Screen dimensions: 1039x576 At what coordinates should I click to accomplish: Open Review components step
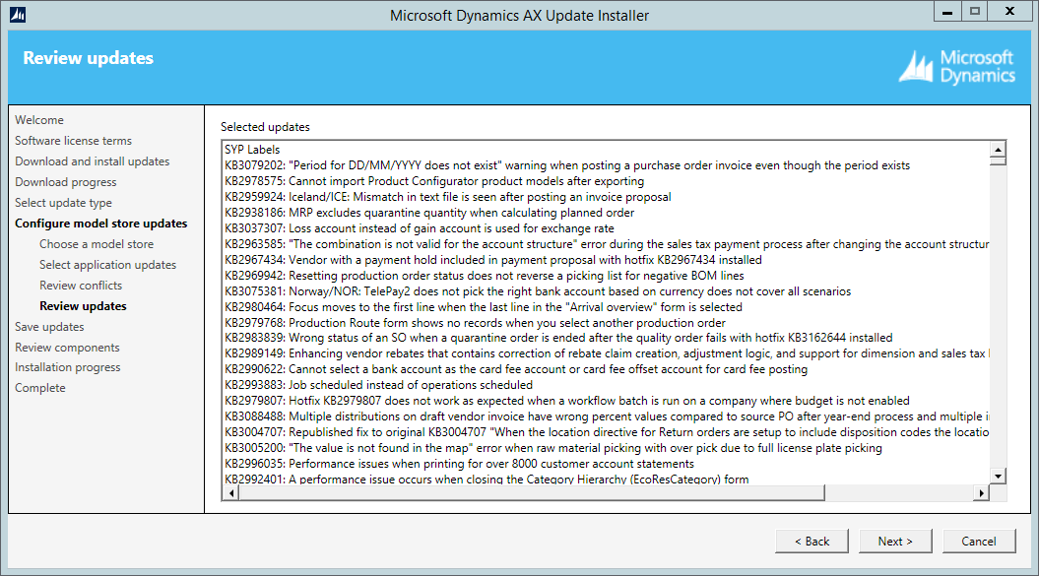(x=68, y=348)
